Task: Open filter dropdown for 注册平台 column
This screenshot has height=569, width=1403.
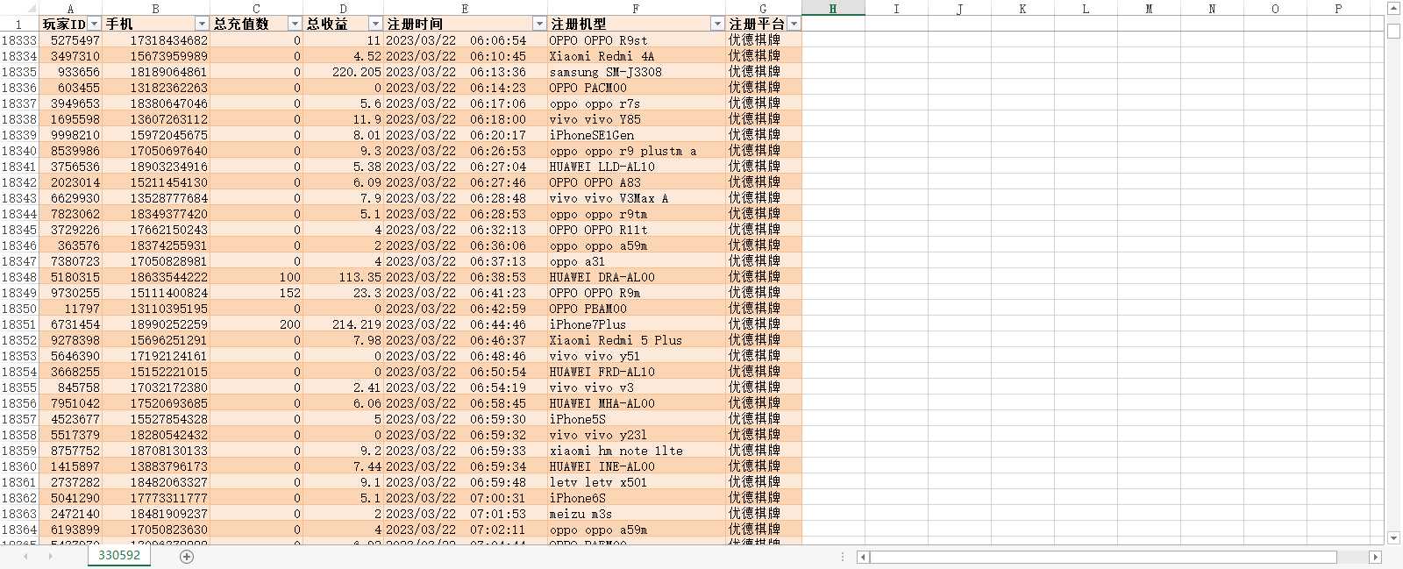Action: pyautogui.click(x=794, y=24)
